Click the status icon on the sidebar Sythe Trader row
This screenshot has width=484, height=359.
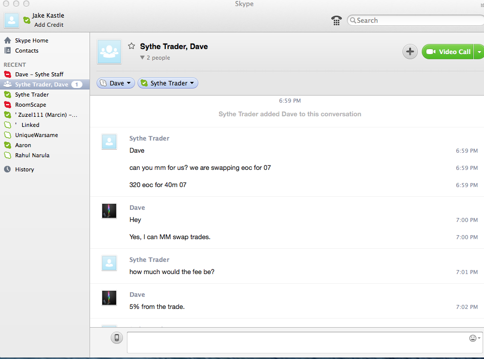point(8,95)
